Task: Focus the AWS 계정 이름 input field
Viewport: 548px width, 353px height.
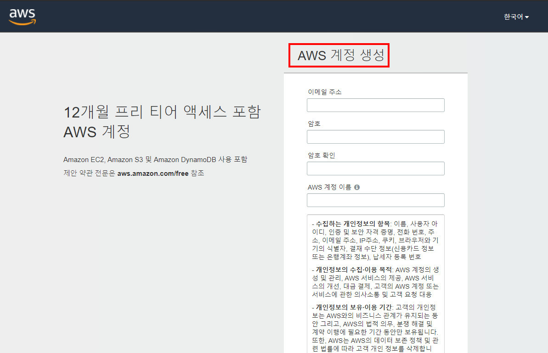Action: point(376,200)
